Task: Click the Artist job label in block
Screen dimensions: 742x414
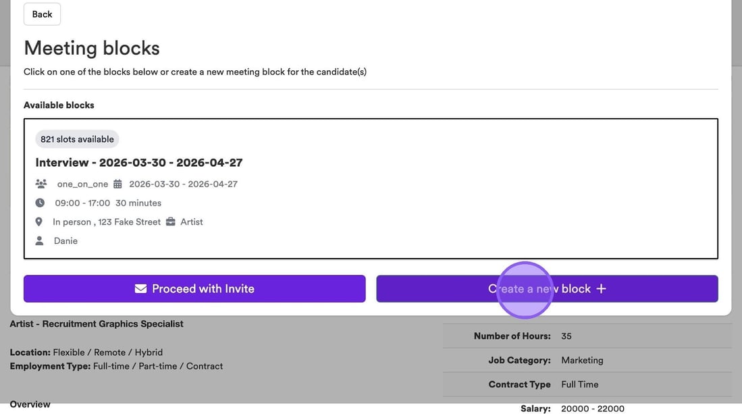Action: [192, 222]
